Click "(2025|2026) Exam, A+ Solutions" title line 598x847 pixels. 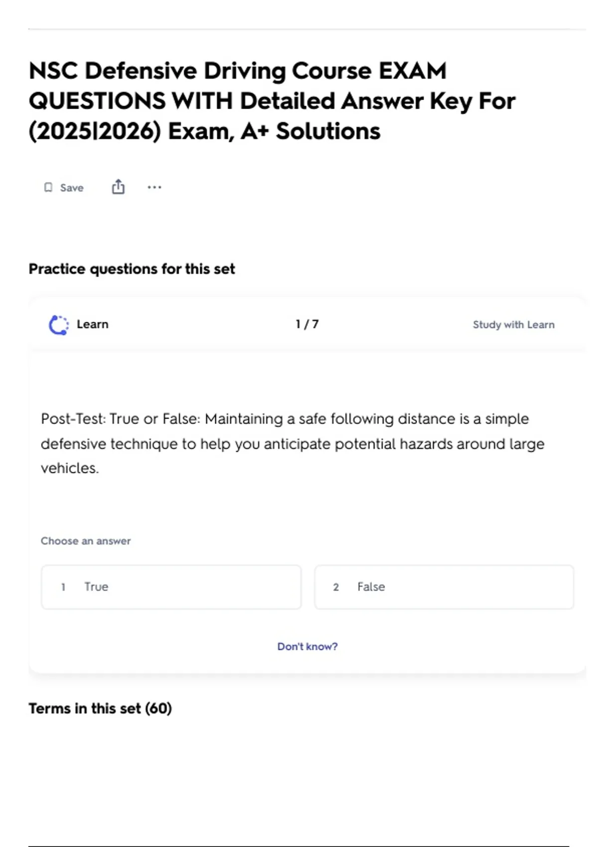204,132
